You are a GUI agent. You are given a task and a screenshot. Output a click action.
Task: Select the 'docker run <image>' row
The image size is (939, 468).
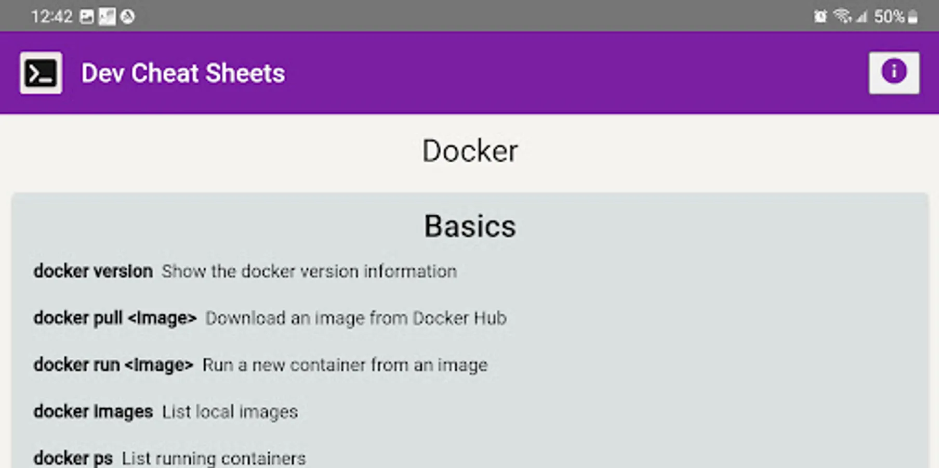(113, 365)
